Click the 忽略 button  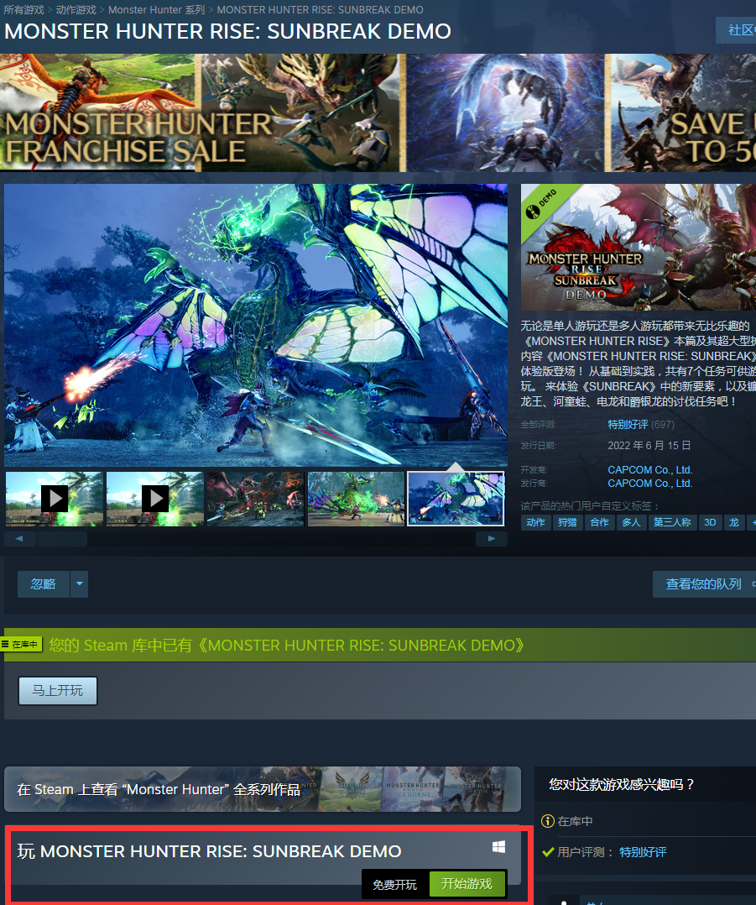click(44, 584)
